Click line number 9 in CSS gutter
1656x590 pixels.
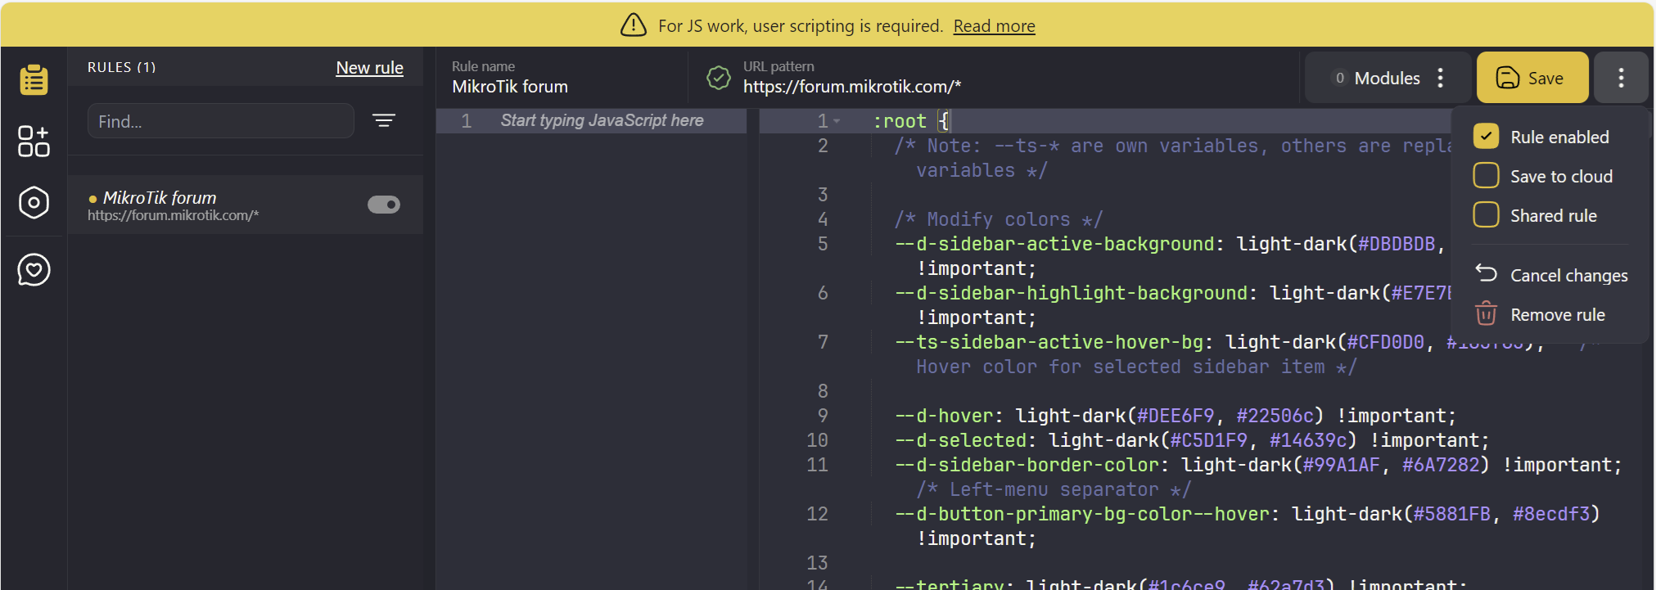[822, 416]
